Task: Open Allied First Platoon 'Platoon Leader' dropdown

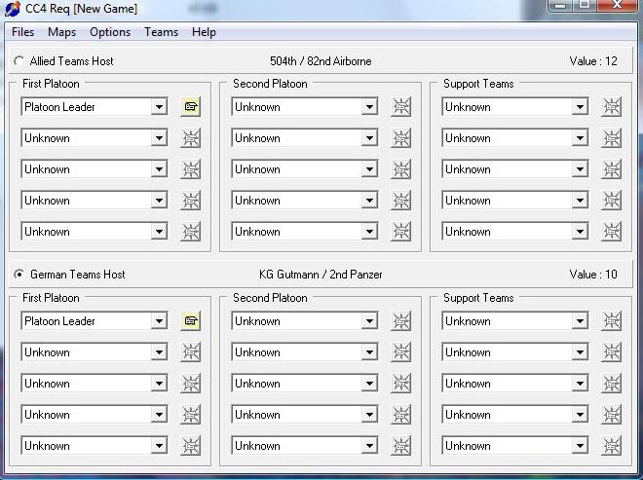Action: [x=159, y=107]
